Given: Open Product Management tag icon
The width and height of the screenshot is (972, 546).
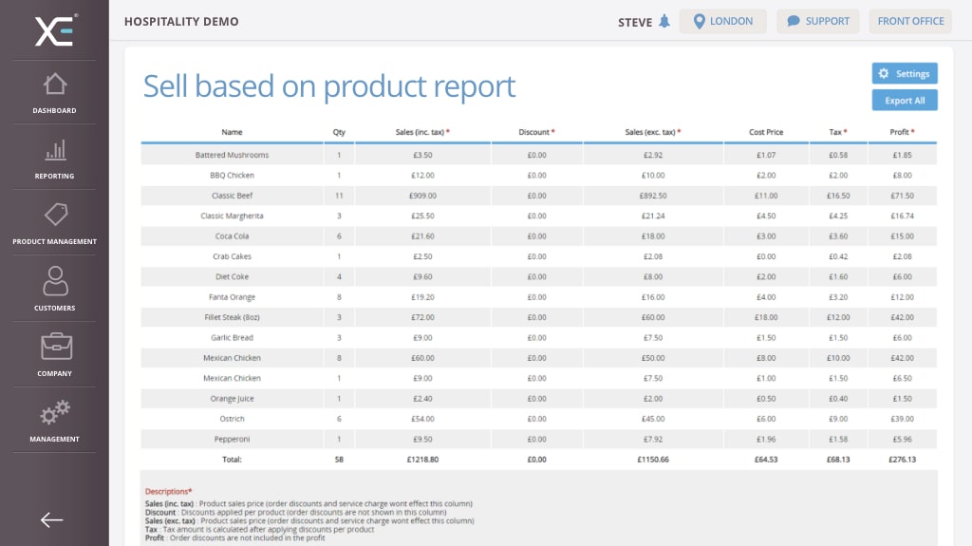Looking at the screenshot, I should pos(55,216).
